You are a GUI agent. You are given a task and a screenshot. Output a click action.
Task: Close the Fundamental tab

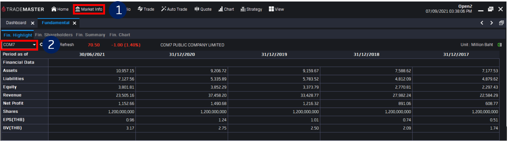(74, 23)
